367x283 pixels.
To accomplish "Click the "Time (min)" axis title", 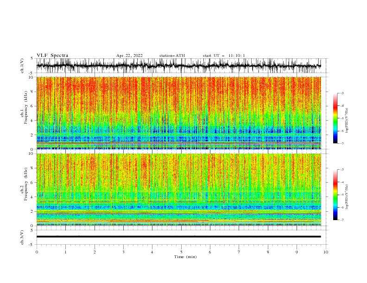I will (x=185, y=257).
